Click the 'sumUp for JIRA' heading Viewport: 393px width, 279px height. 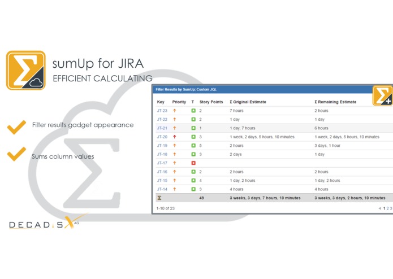98,64
